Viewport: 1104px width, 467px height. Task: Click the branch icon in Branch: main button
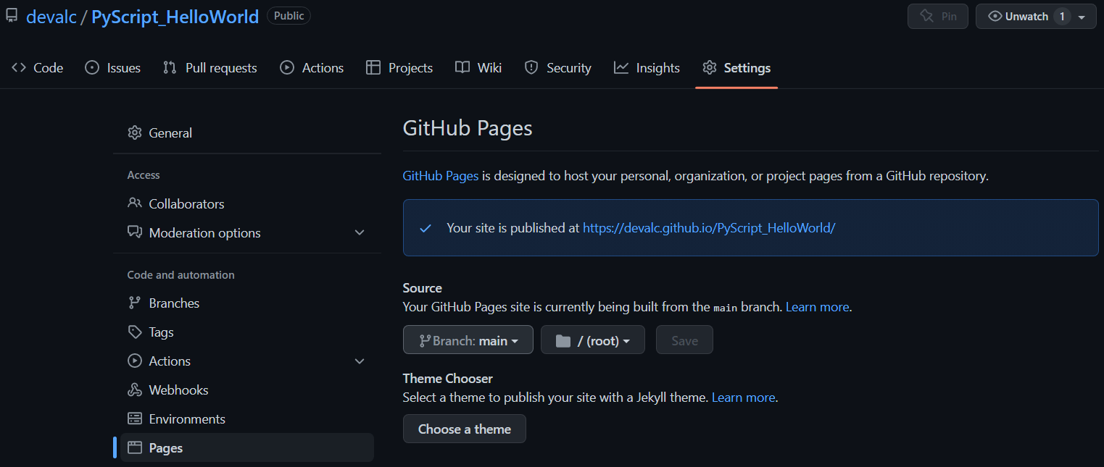coord(426,341)
